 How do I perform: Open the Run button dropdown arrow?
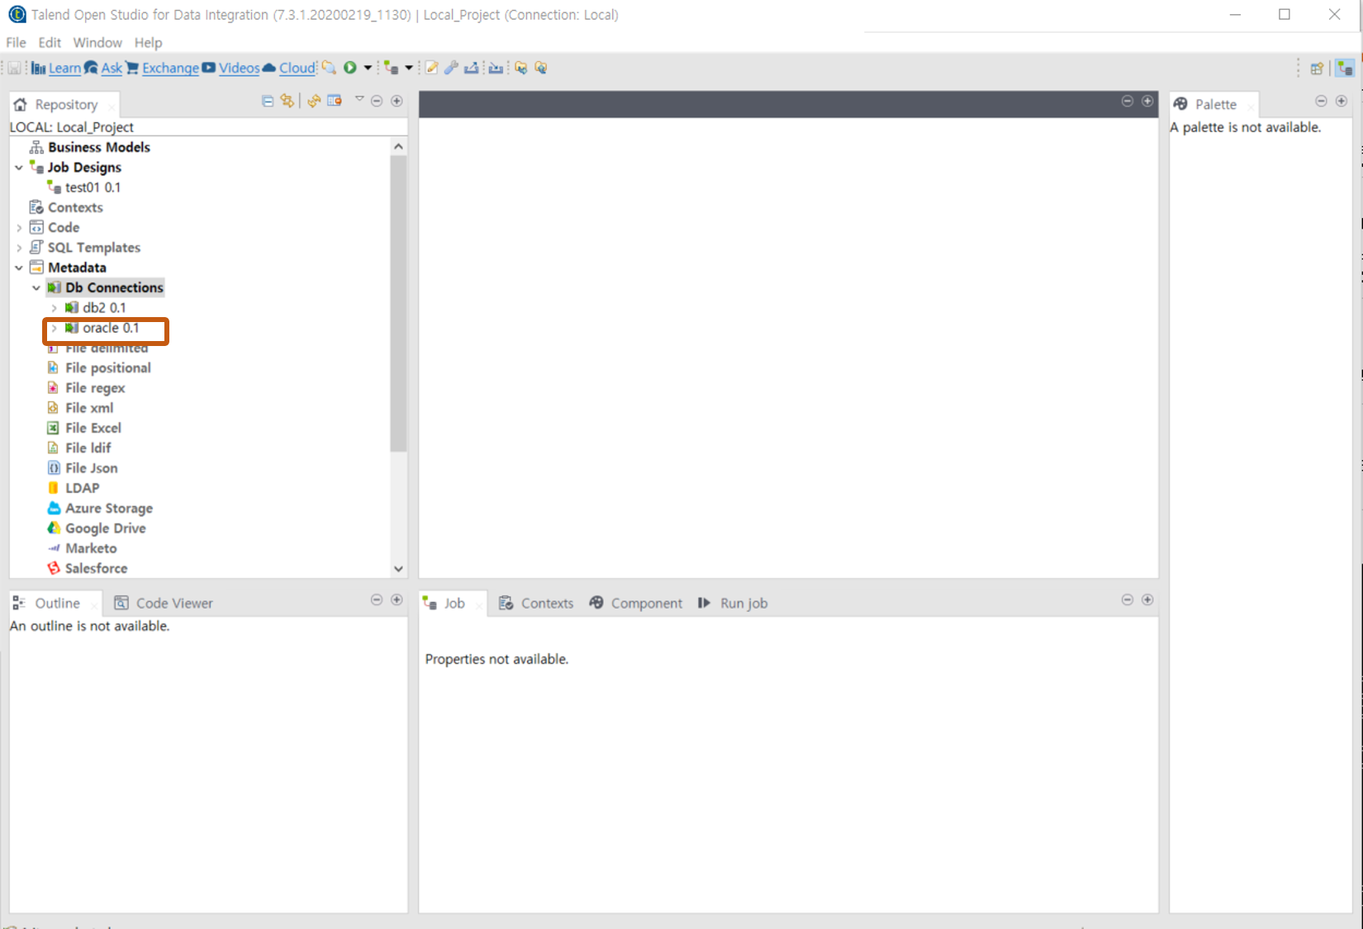[368, 68]
